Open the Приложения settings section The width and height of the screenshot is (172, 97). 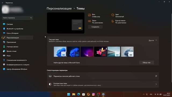coord(17,42)
